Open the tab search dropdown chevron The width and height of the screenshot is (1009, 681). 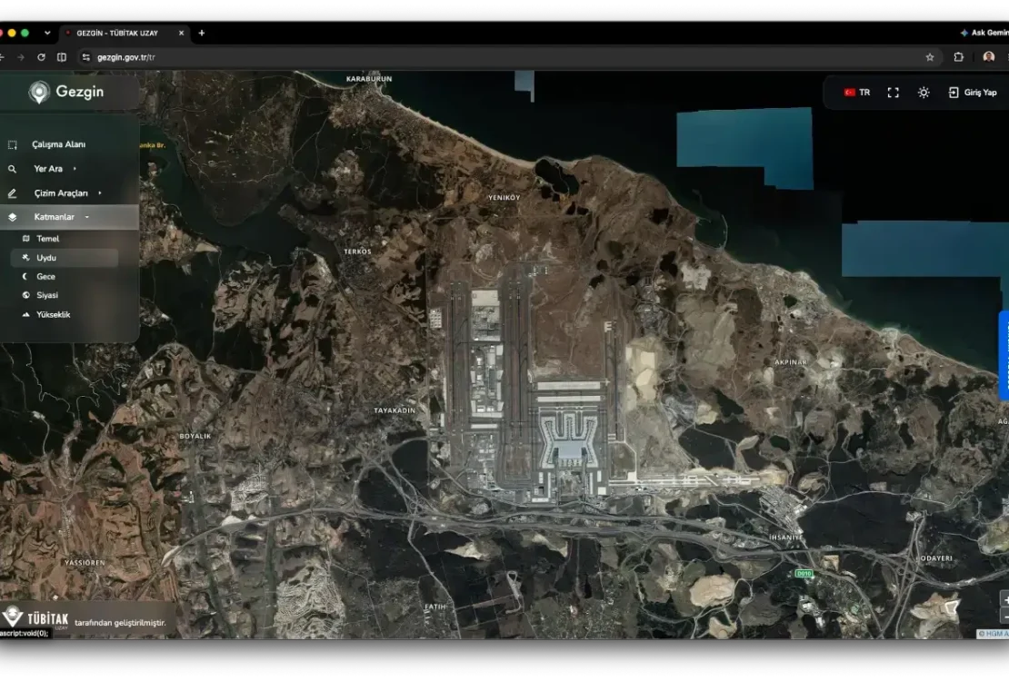47,33
